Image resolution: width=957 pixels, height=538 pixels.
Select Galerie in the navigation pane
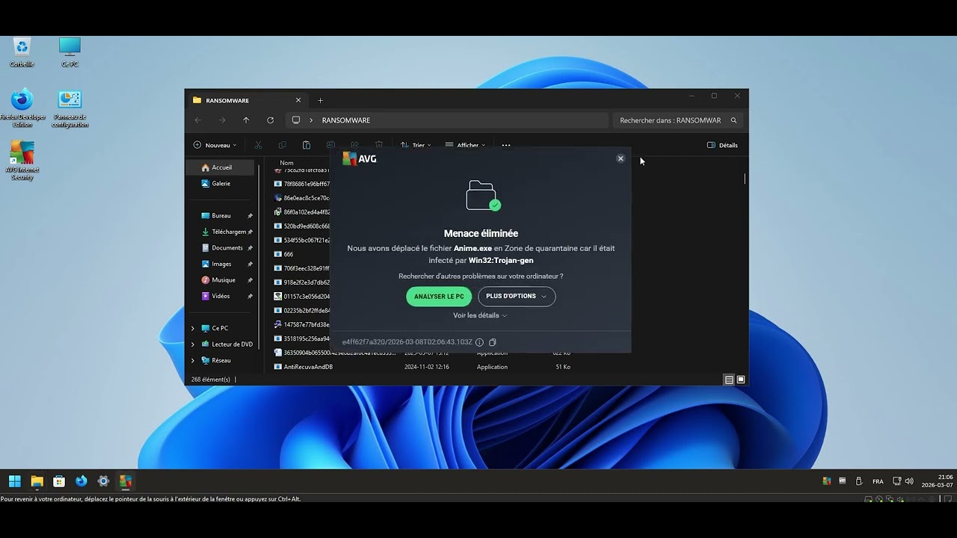[x=221, y=184]
